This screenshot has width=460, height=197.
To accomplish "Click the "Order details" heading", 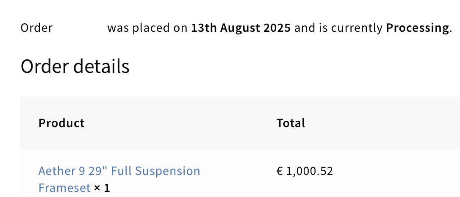I will (x=75, y=67).
